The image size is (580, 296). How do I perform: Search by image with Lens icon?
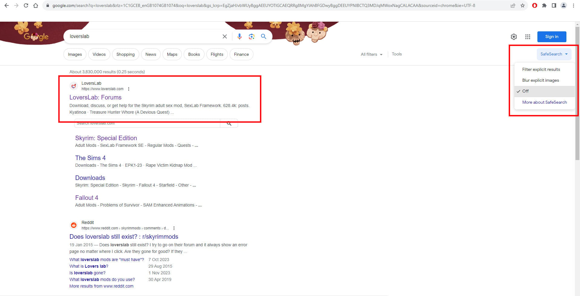(x=251, y=36)
